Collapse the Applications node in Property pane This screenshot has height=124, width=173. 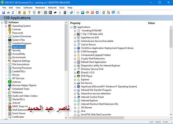(71, 27)
